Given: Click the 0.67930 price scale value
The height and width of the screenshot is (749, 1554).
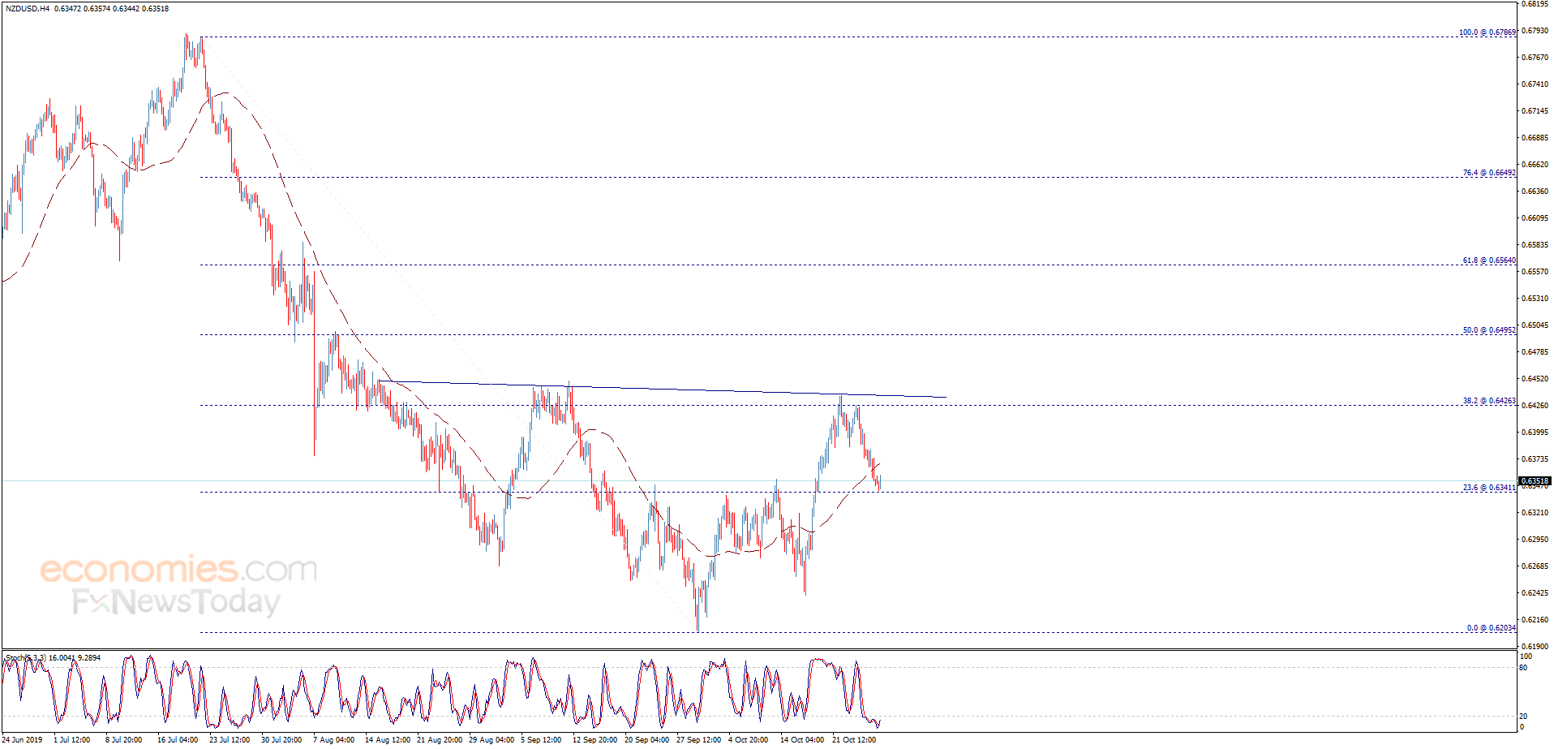Looking at the screenshot, I should tap(1533, 31).
